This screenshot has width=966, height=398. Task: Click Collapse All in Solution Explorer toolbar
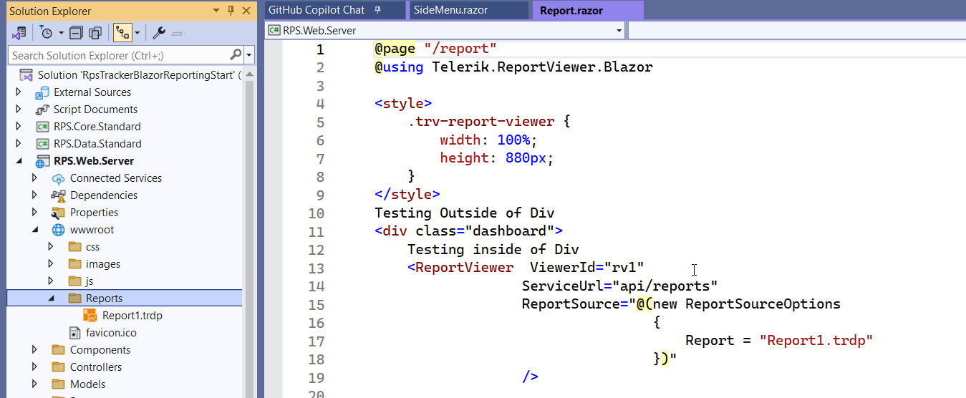click(x=77, y=33)
